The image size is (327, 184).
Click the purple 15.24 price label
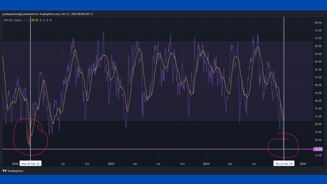[319, 149]
